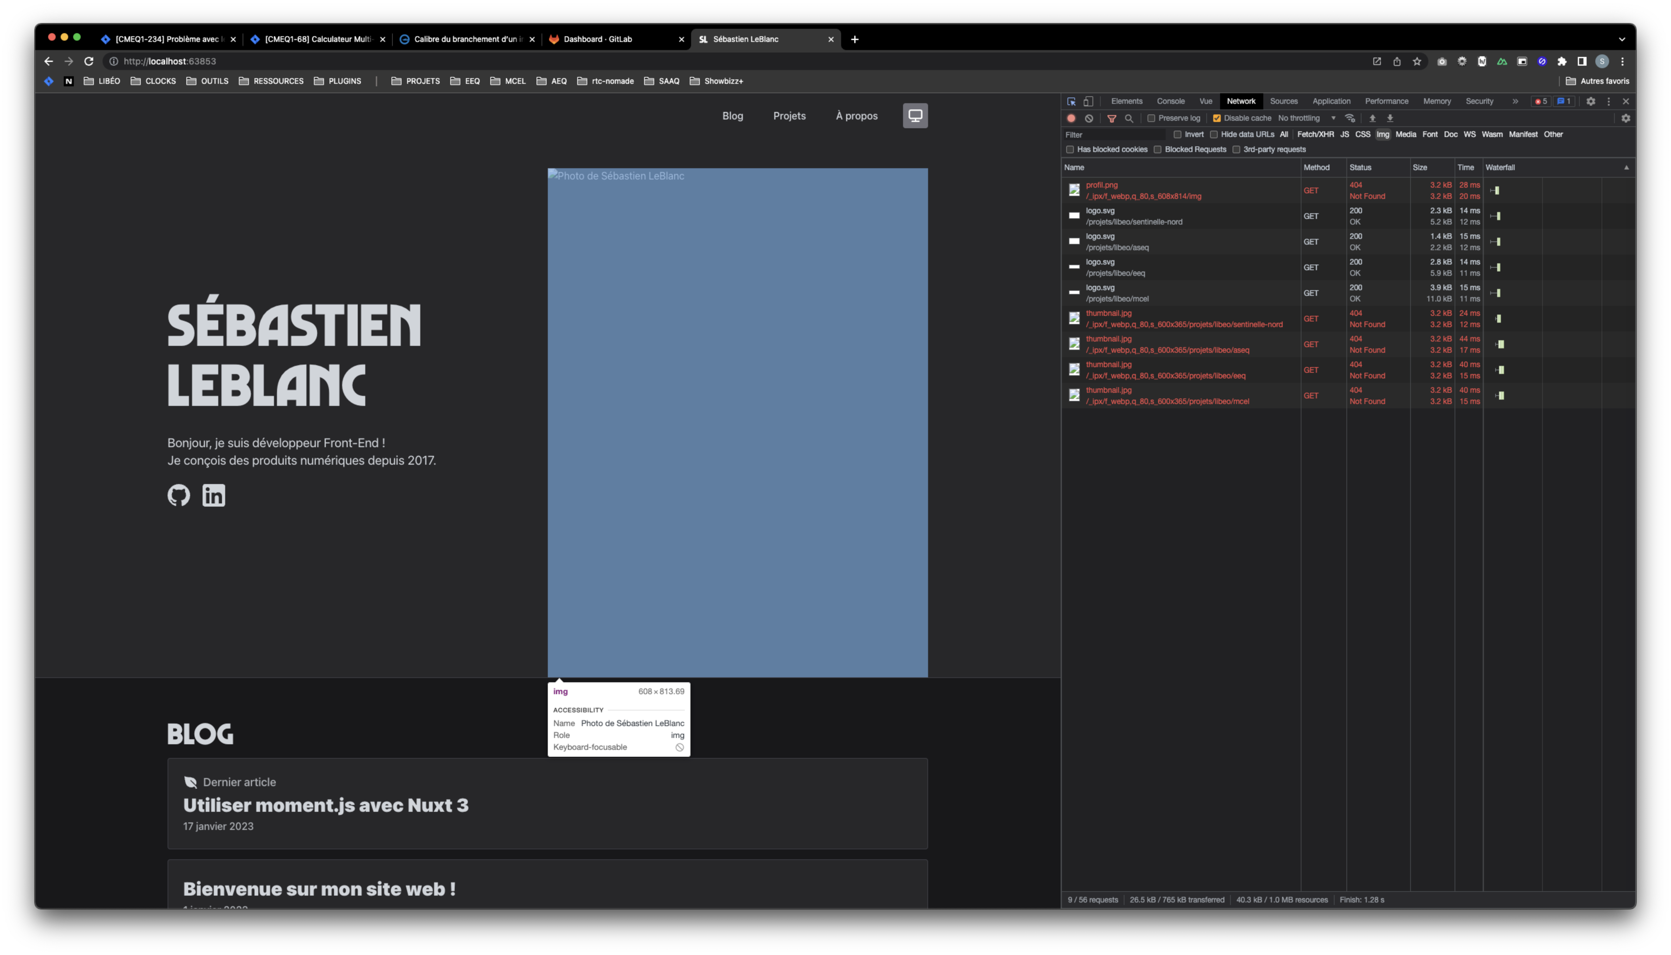Open article Utiliser moment.js avec Nuxt 3
The image size is (1671, 955).
pos(326,806)
